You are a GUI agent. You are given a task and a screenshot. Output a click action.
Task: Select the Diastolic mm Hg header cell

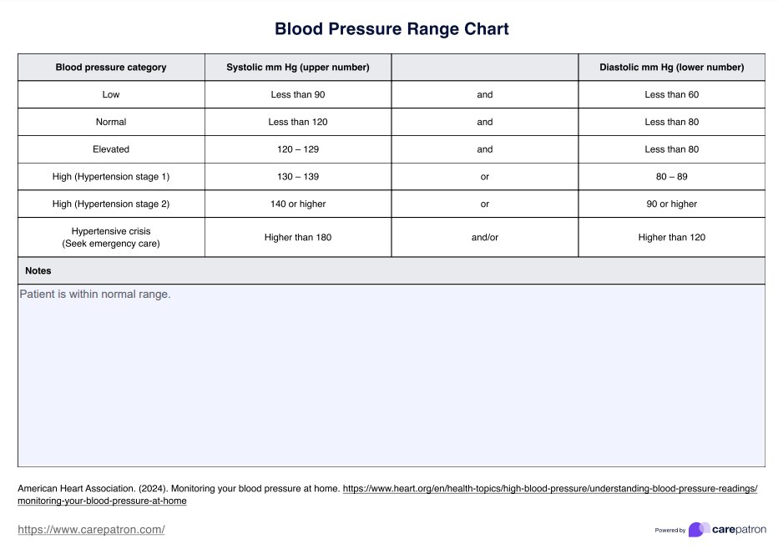tap(671, 68)
